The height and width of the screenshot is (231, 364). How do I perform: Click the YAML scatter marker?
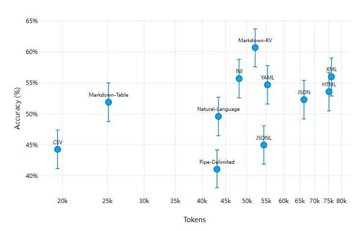point(267,85)
